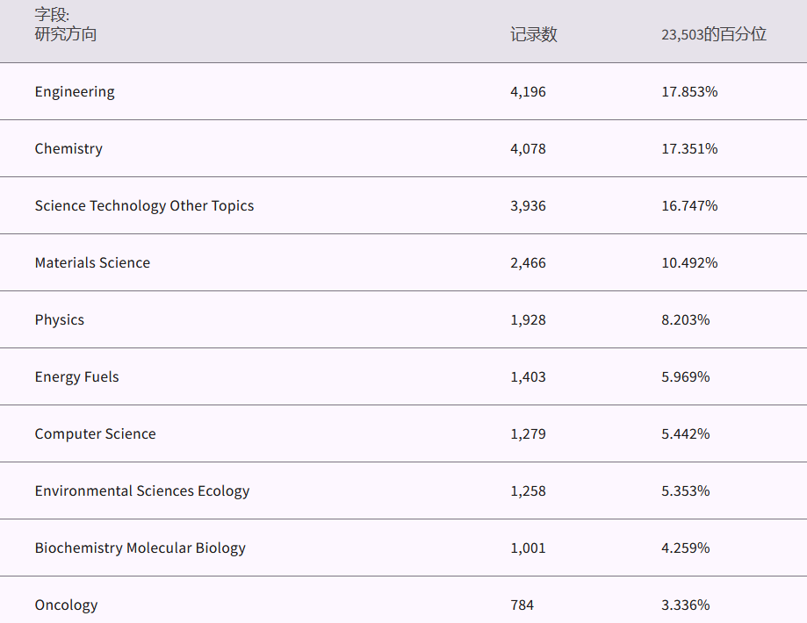Click the 记录数 column header

pos(534,35)
